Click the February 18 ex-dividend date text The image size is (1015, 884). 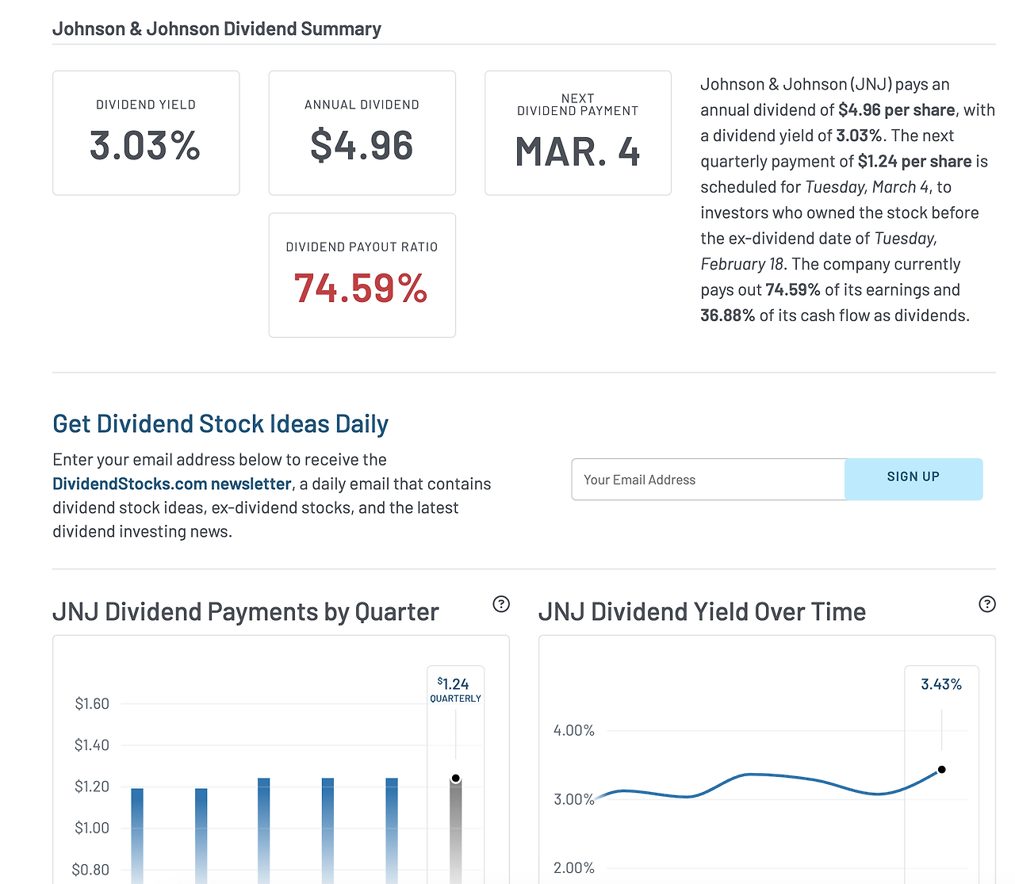point(742,264)
